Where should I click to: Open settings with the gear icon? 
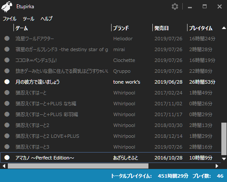(x=175, y=6)
